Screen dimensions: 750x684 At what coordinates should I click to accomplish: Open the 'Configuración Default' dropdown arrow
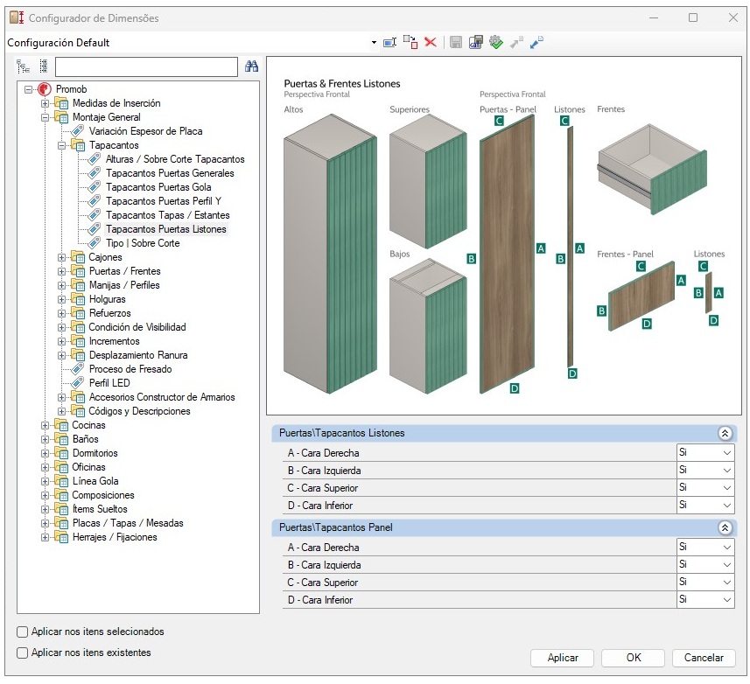pyautogui.click(x=373, y=43)
